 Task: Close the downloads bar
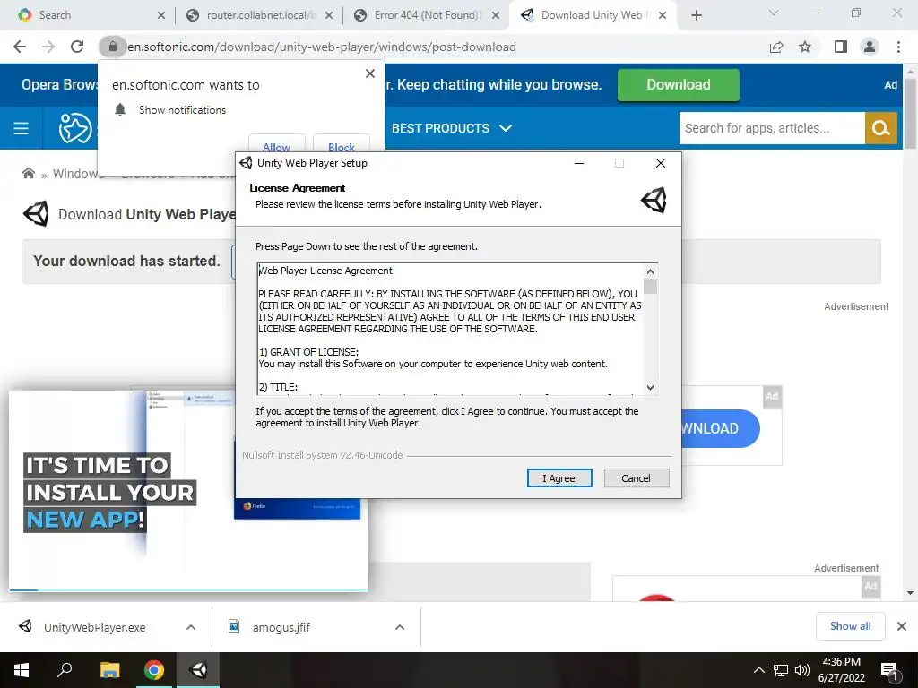902,626
